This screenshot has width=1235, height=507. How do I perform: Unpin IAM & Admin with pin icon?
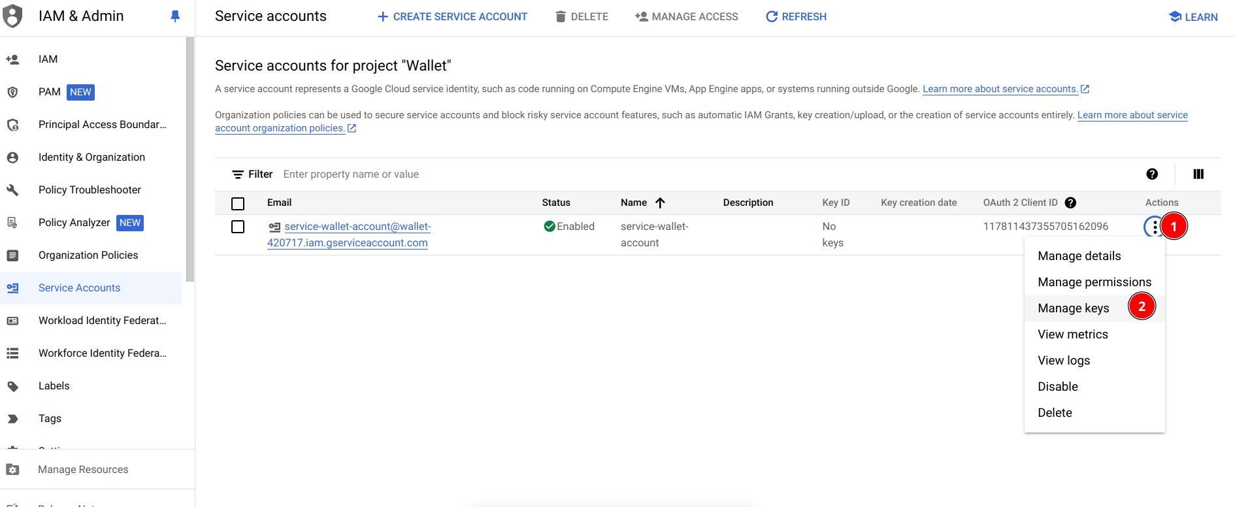tap(175, 16)
